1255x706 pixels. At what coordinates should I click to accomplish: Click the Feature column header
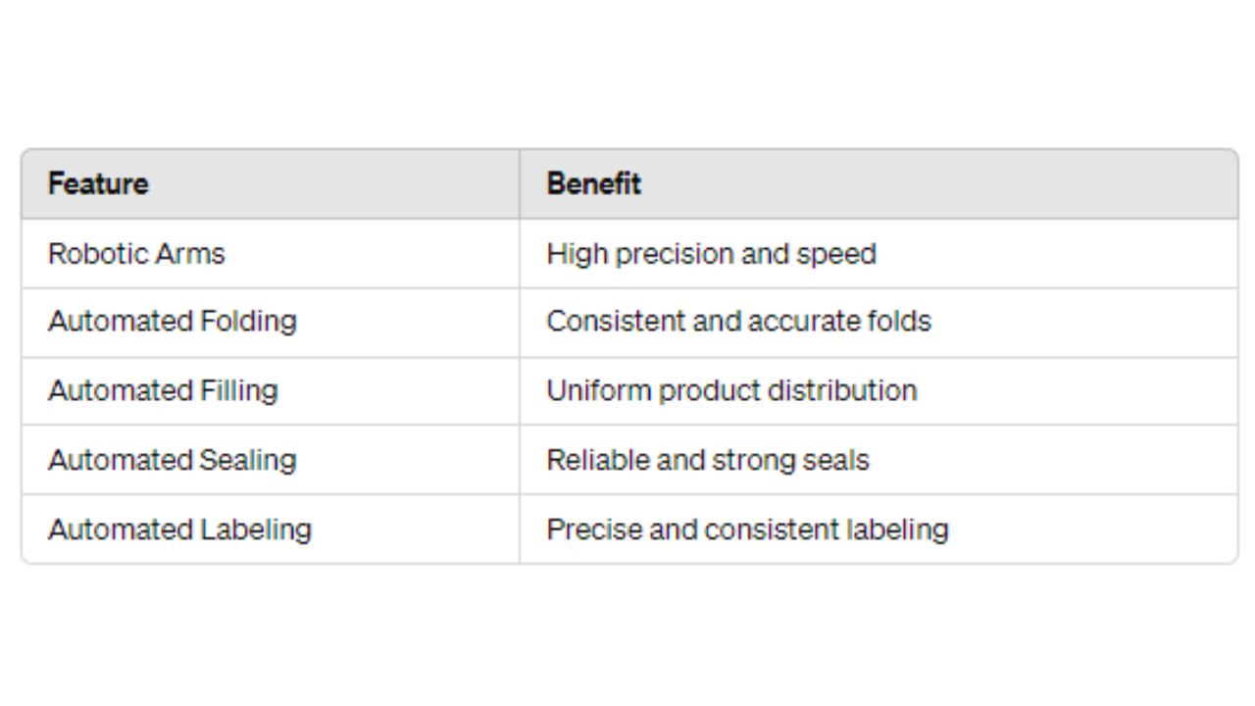coord(98,183)
